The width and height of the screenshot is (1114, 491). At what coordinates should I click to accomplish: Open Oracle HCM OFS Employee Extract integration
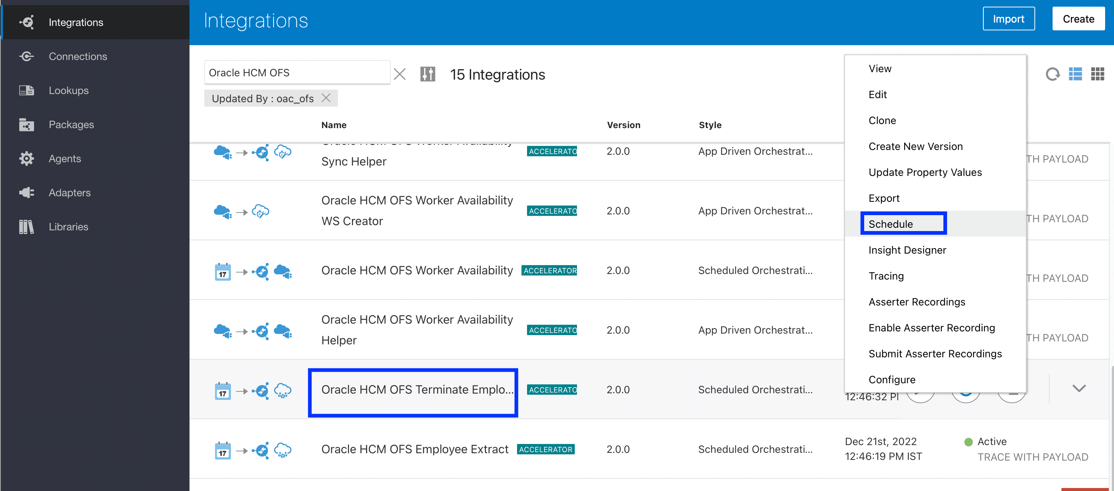pos(414,449)
